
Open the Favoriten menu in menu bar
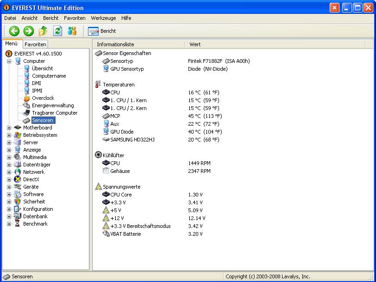coord(75,18)
